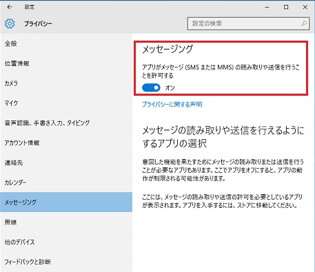Click the Privacy gear icon

pos(10,23)
